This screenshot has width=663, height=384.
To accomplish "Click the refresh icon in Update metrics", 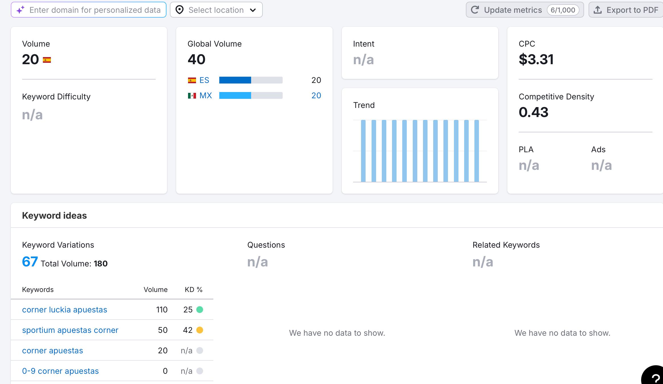I will [475, 10].
